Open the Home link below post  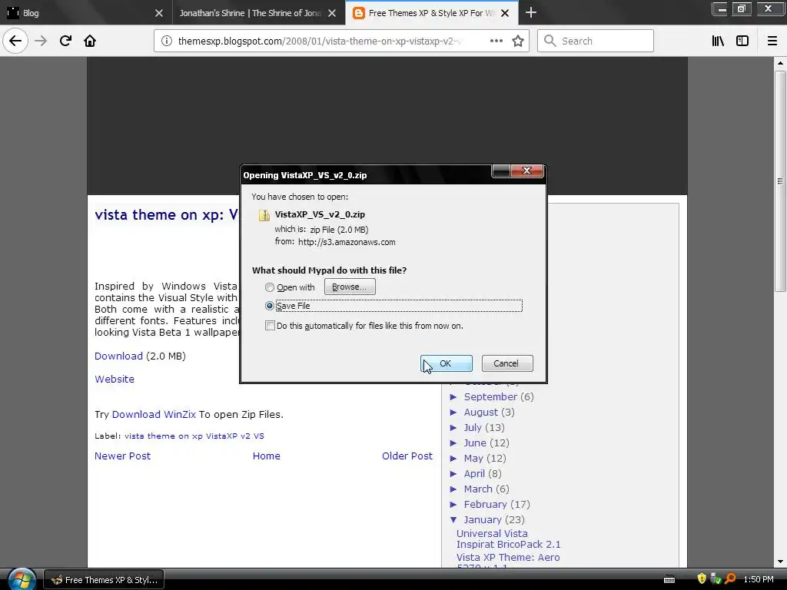(267, 456)
